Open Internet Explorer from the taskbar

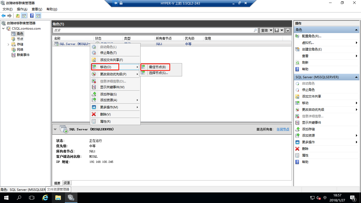point(45,198)
